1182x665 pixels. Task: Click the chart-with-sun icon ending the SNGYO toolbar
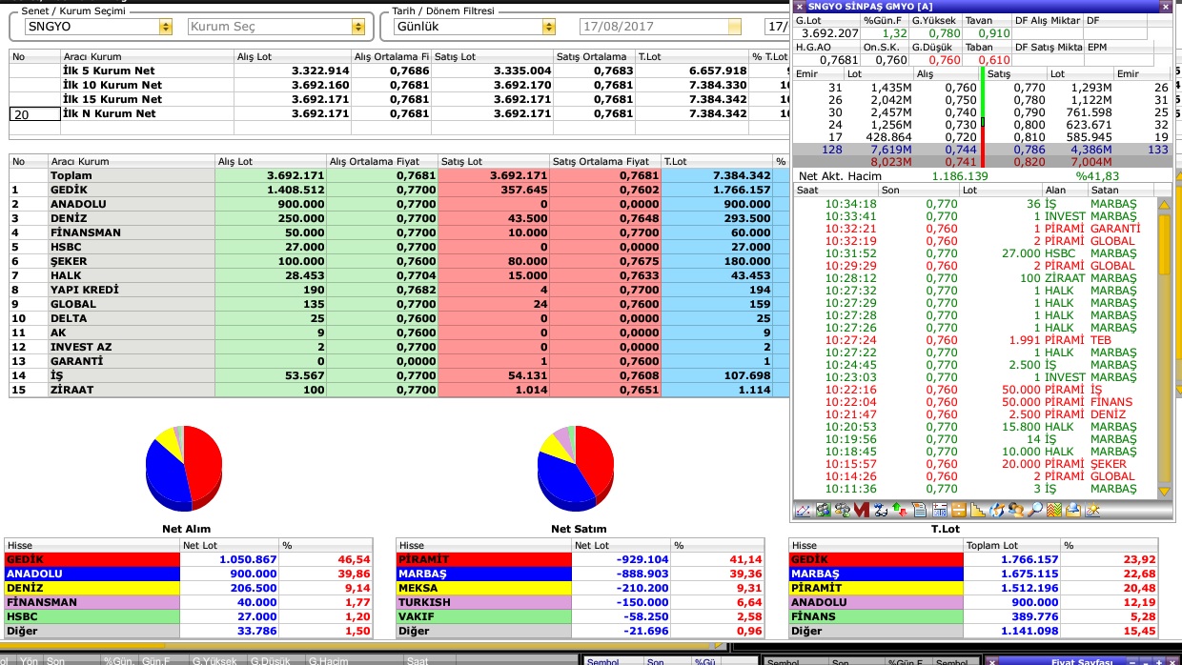coord(1093,511)
